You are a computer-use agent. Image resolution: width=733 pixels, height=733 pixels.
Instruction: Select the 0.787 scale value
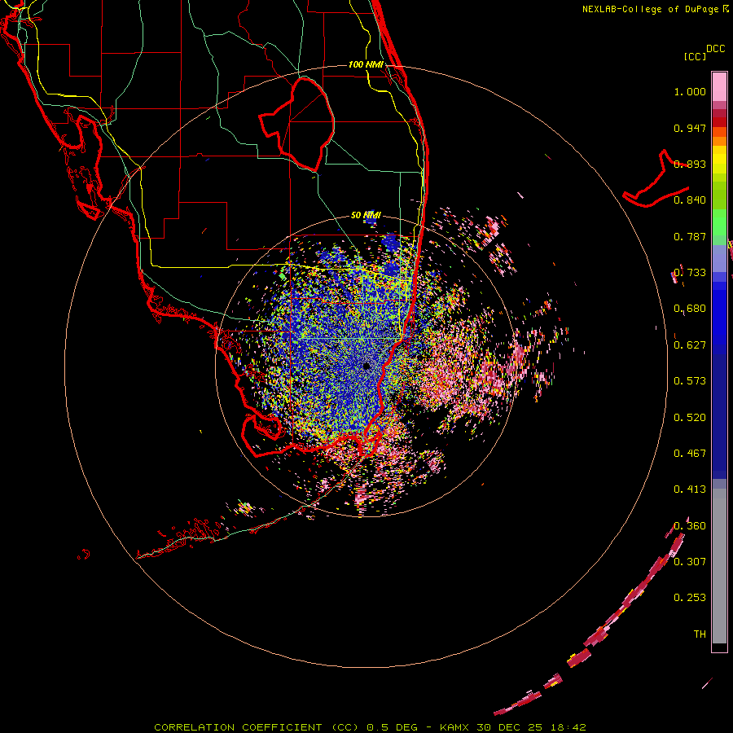pyautogui.click(x=690, y=236)
